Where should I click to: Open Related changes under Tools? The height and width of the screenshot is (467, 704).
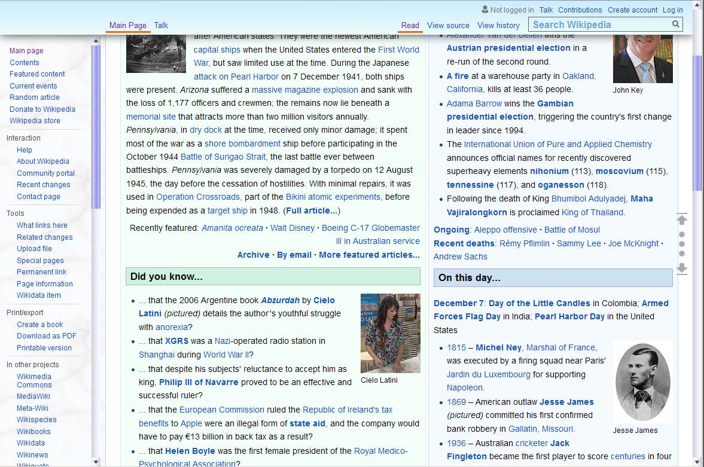point(44,237)
